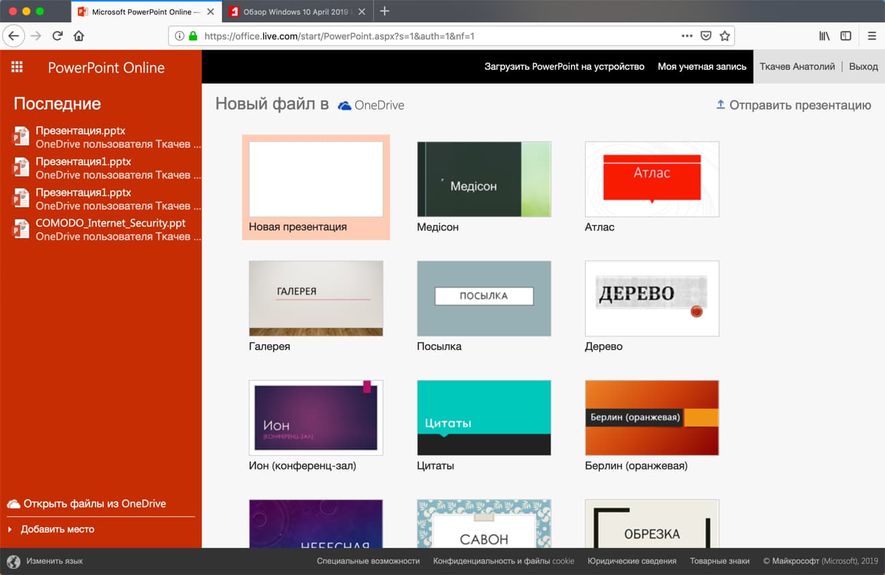Click the upload arrow icon beside Отправить презентацию
This screenshot has height=575, width=885.
click(720, 105)
